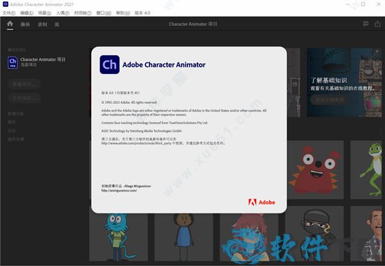The image size is (385, 266).
Task: Click the Character Animator app icon in title bar
Action: click(x=5, y=4)
